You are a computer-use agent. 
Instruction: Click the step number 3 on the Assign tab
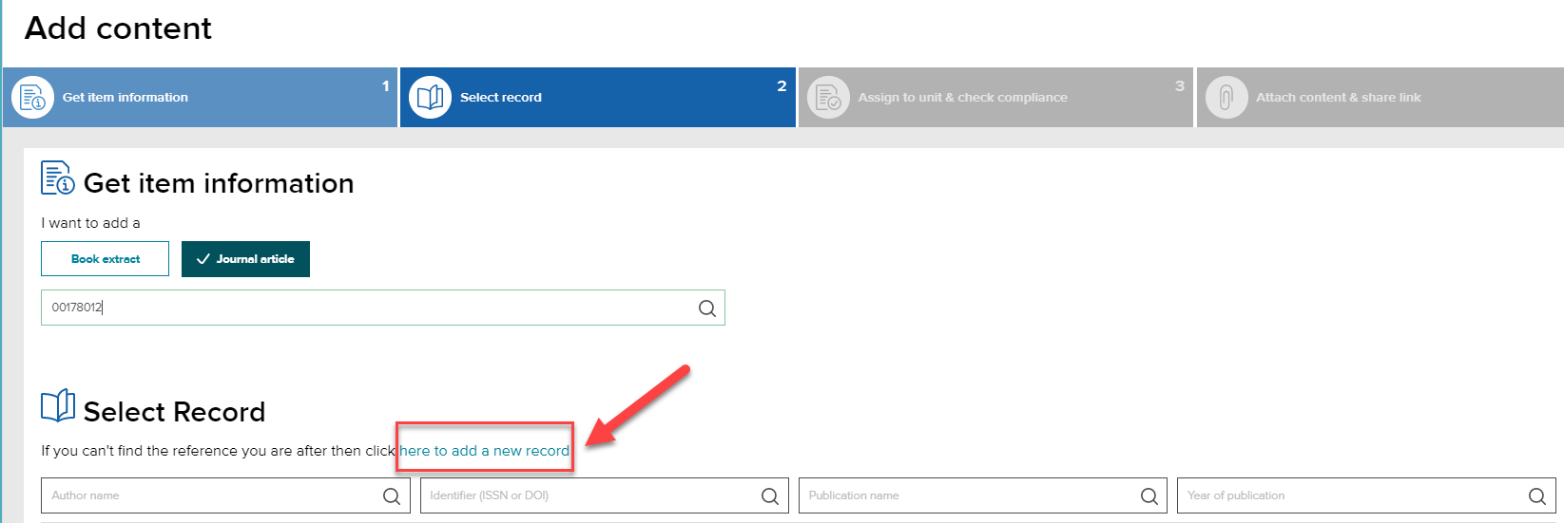point(1180,85)
